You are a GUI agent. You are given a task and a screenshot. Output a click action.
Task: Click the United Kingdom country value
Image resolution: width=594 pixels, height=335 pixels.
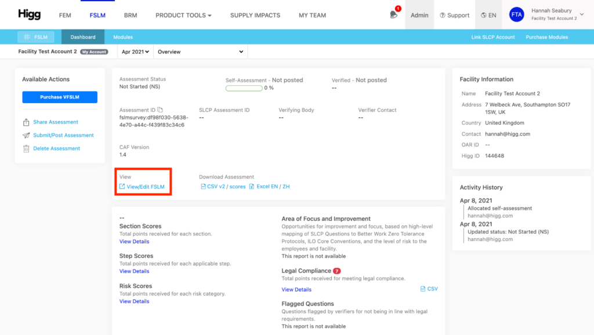tap(504, 123)
